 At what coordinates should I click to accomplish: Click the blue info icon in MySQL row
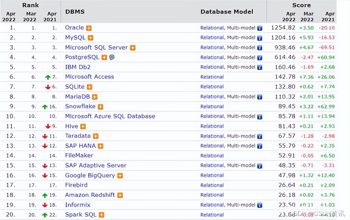tap(260, 38)
